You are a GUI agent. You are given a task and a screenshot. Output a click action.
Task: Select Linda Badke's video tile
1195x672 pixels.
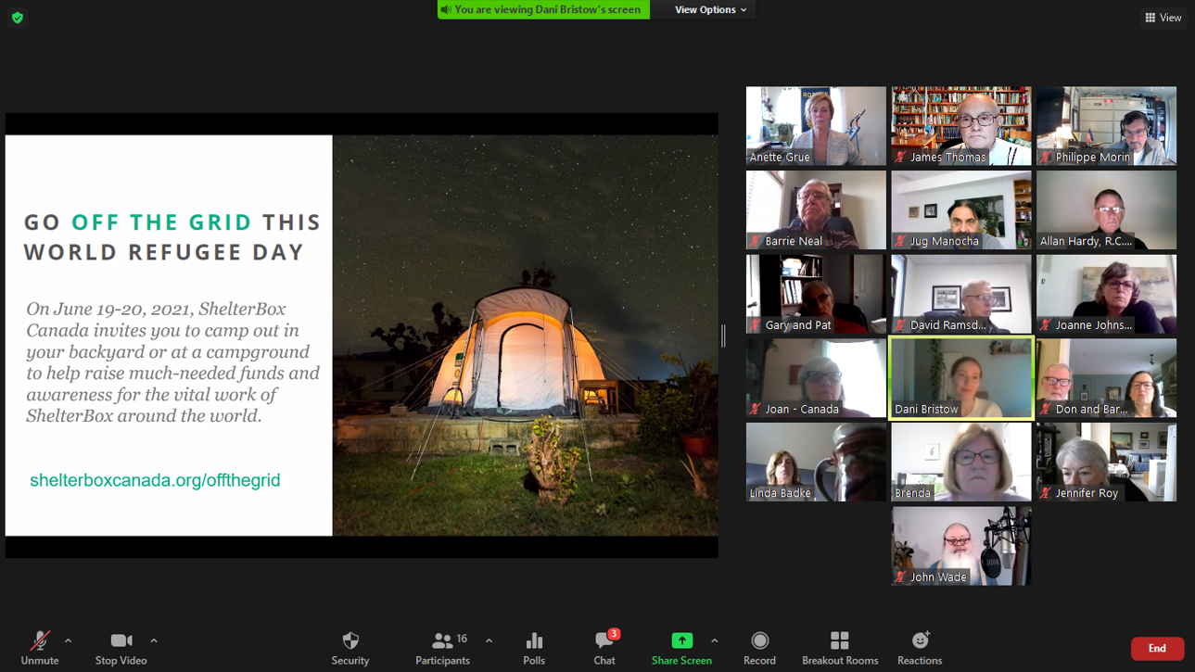tap(816, 463)
